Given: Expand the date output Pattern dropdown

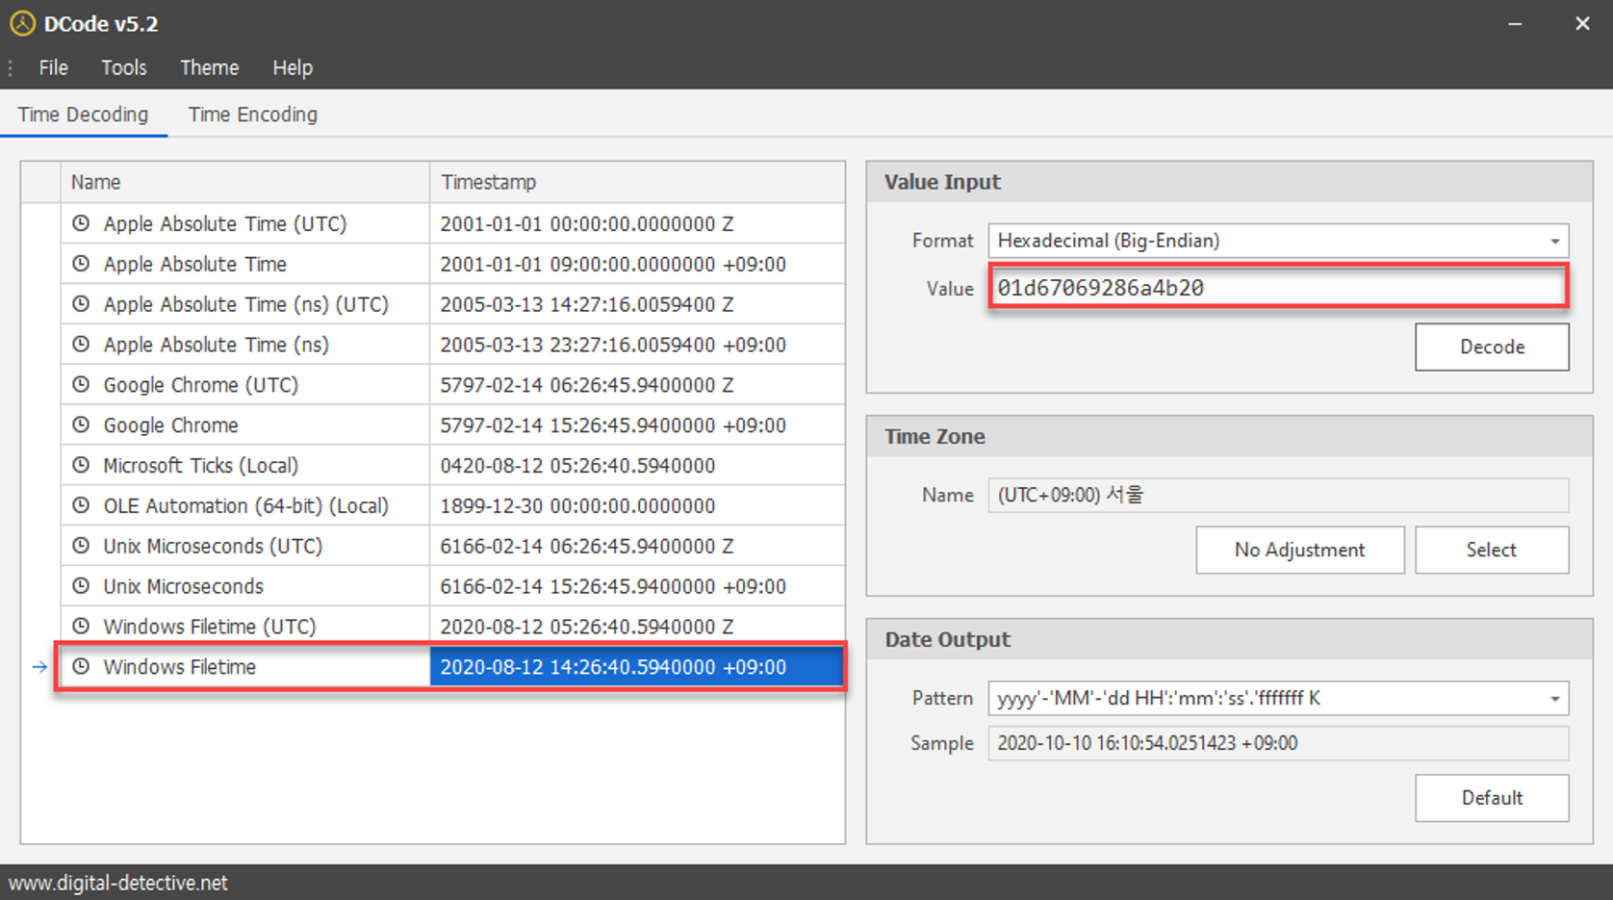Looking at the screenshot, I should [x=1554, y=699].
